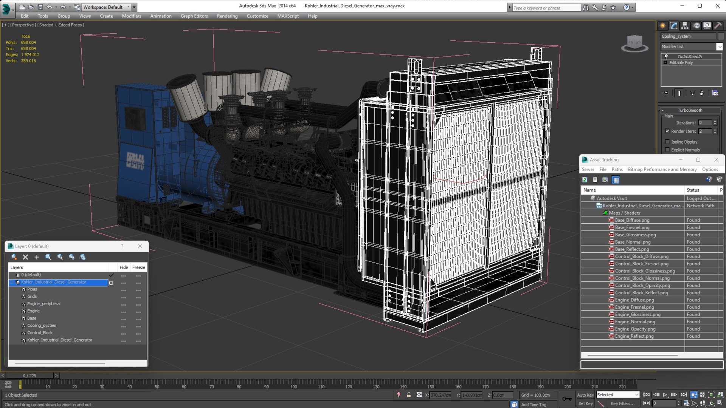Image resolution: width=726 pixels, height=408 pixels.
Task: Toggle the Explicit Normals checkbox
Action: coord(667,150)
